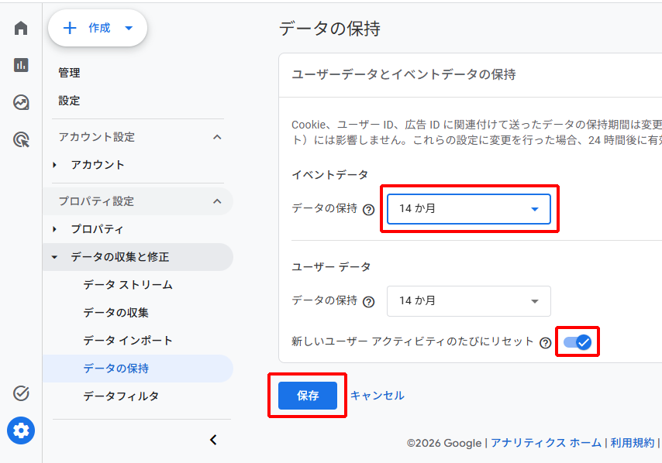The image size is (662, 463).
Task: Open the Explore icon in left rail
Action: pos(21,102)
